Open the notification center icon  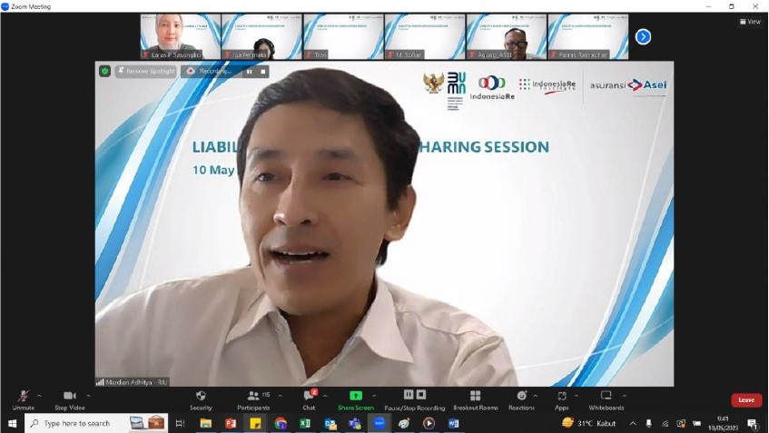[x=752, y=423]
